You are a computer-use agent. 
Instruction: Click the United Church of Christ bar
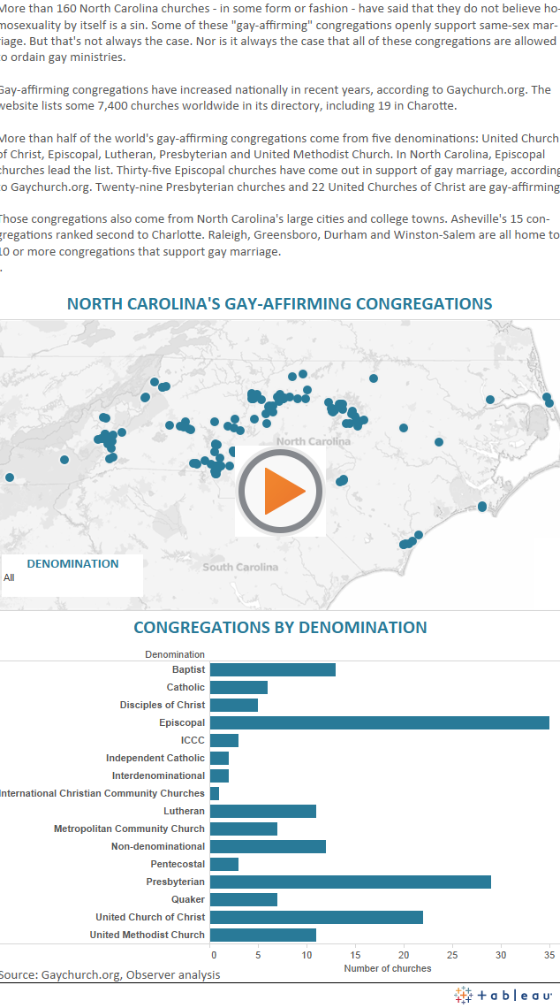coord(316,917)
